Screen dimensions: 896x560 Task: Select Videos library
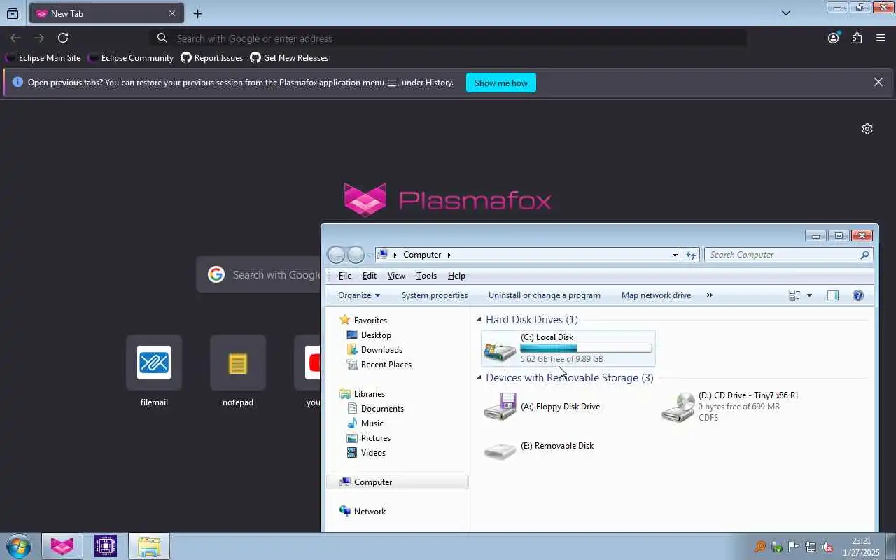pyautogui.click(x=373, y=453)
